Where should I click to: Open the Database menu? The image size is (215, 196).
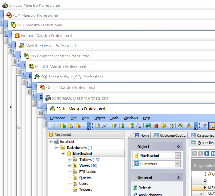[58, 118]
